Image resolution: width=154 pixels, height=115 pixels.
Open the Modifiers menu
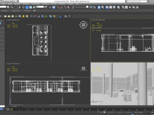17,4
